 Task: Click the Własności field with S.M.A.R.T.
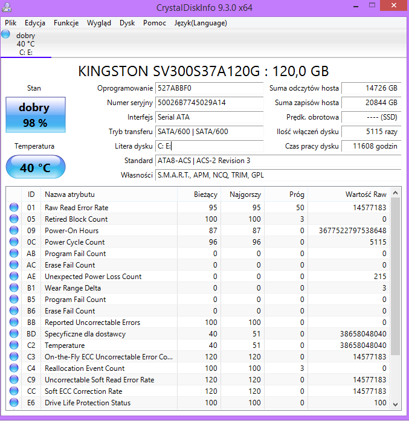279,175
